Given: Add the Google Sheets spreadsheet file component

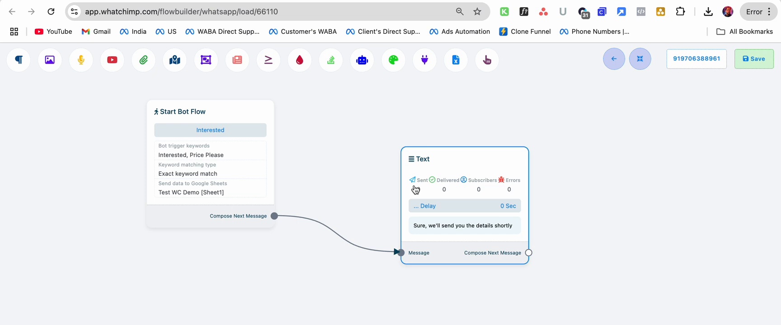Looking at the screenshot, I should pos(456,60).
